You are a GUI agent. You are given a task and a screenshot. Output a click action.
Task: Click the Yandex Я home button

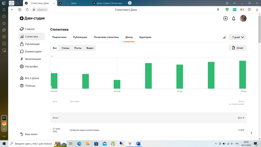pos(20,10)
